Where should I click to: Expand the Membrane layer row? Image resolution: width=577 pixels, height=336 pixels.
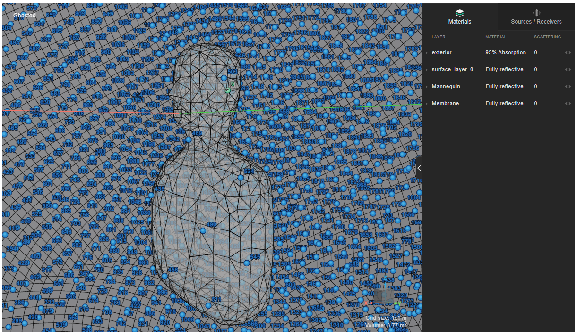pyautogui.click(x=427, y=104)
